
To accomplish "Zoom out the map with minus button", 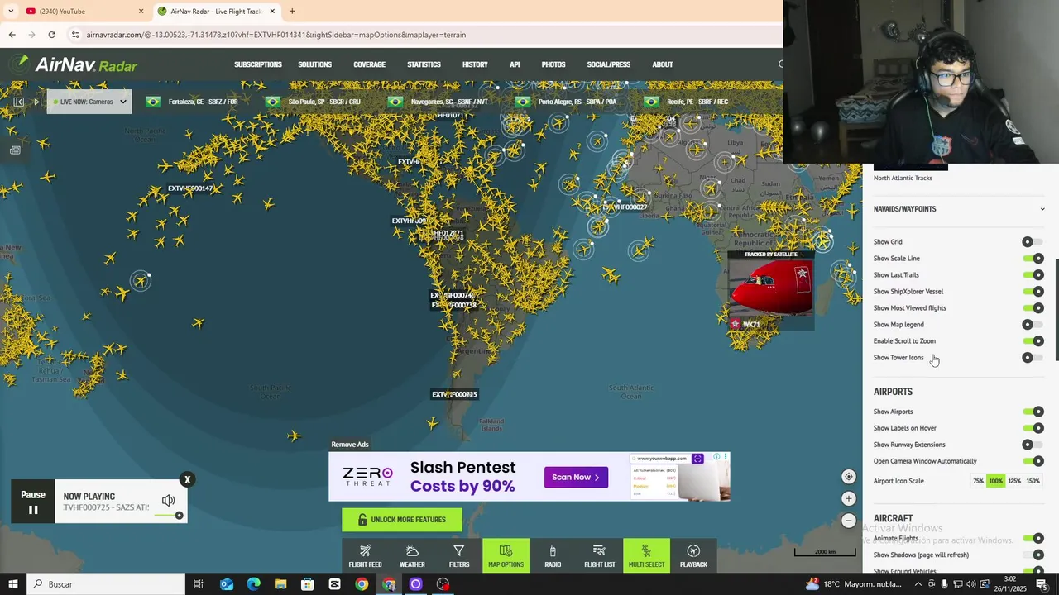I will point(848,521).
